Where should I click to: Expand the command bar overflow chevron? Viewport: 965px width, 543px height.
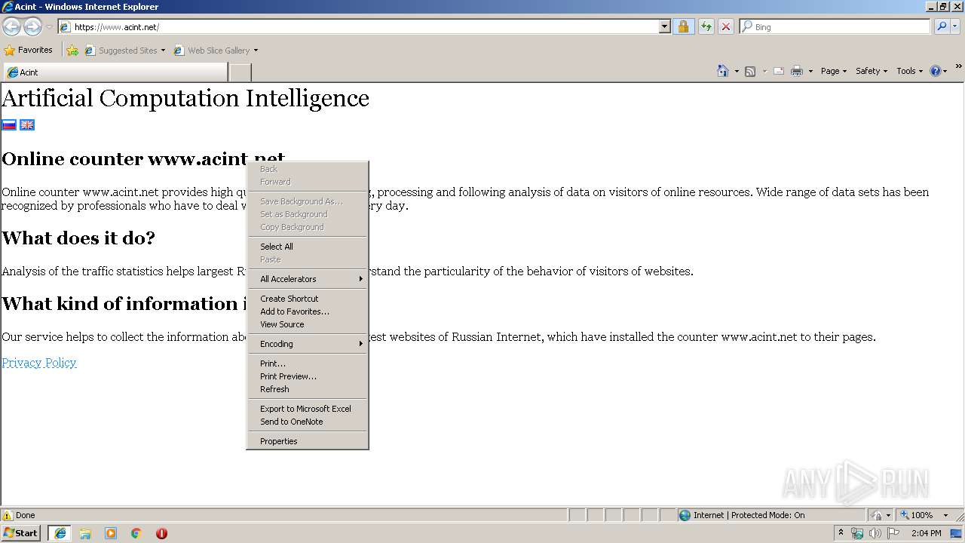(x=958, y=68)
